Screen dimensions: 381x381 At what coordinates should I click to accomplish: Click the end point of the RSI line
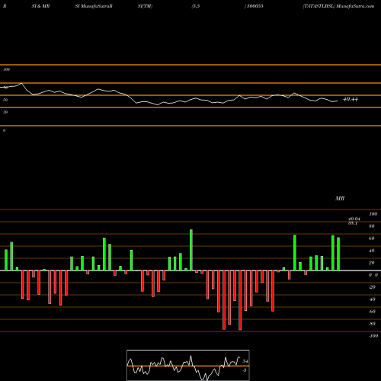pos(338,101)
